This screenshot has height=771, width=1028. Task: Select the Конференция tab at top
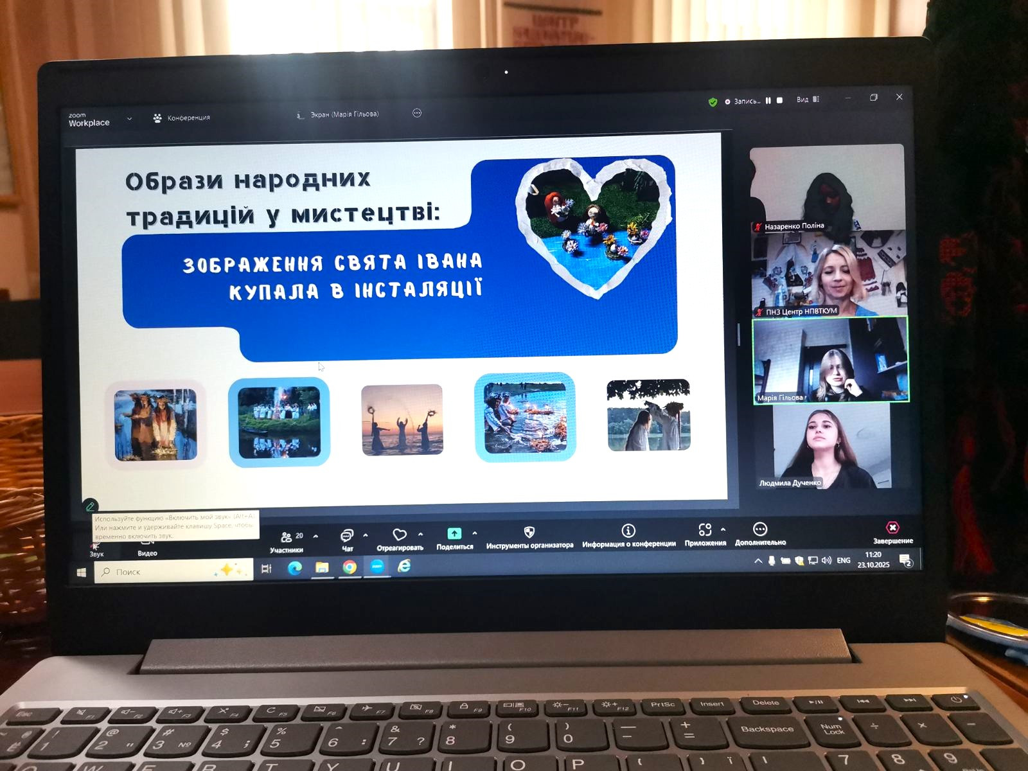pos(182,118)
